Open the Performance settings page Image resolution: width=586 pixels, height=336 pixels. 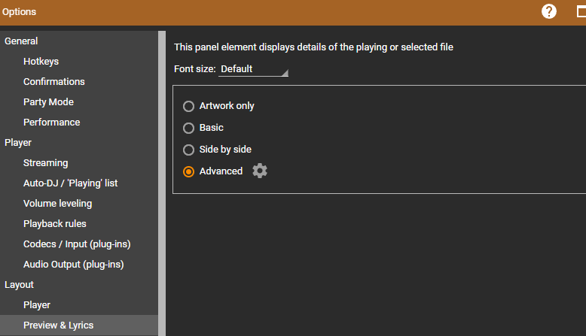tap(51, 123)
